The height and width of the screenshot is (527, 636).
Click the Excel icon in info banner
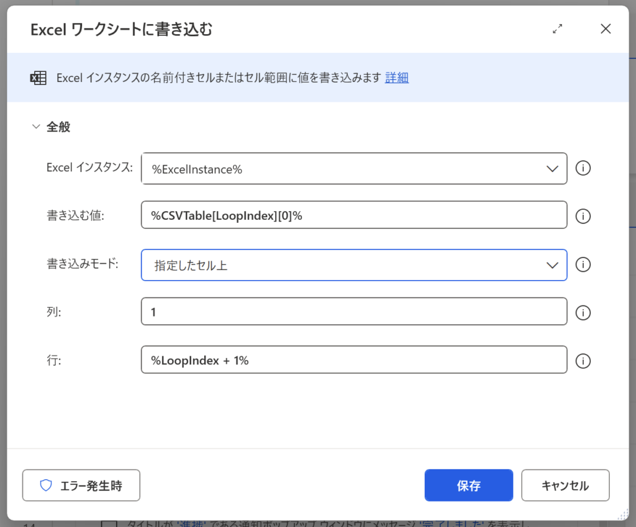pos(38,78)
